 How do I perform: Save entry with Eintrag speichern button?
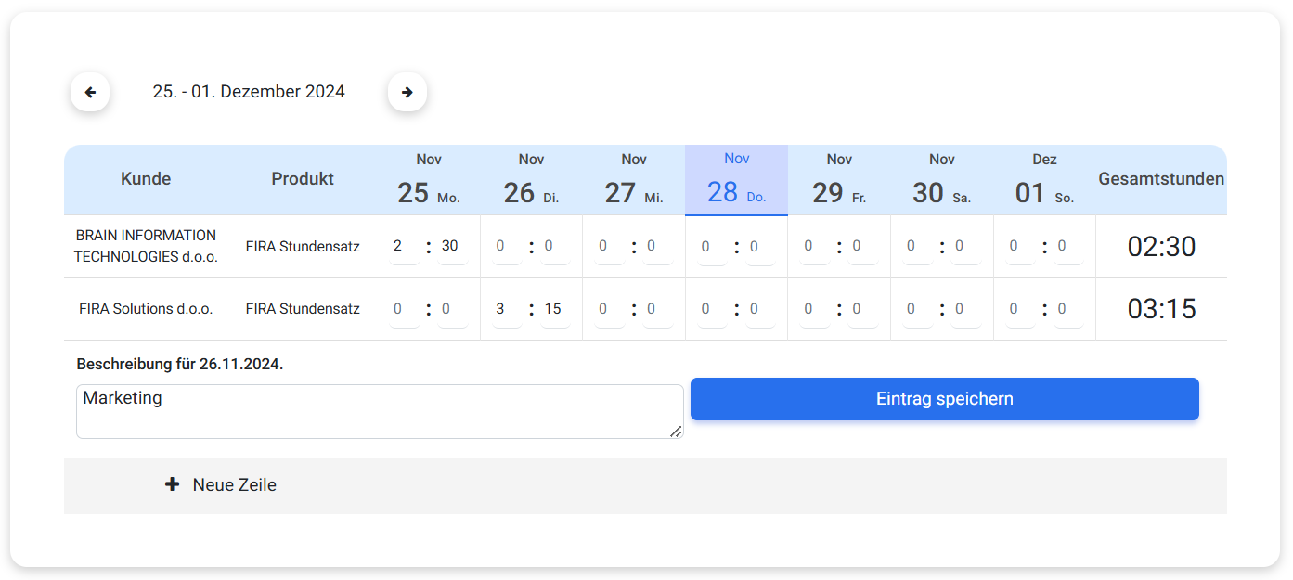(x=945, y=399)
